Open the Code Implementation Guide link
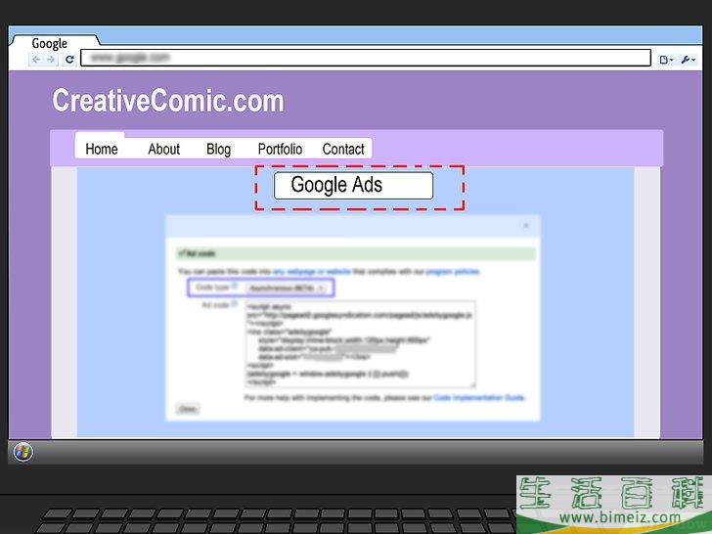 click(479, 398)
